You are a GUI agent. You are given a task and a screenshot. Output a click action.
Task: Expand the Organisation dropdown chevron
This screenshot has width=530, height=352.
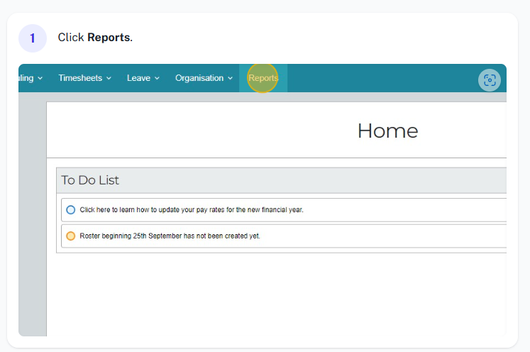pyautogui.click(x=230, y=79)
